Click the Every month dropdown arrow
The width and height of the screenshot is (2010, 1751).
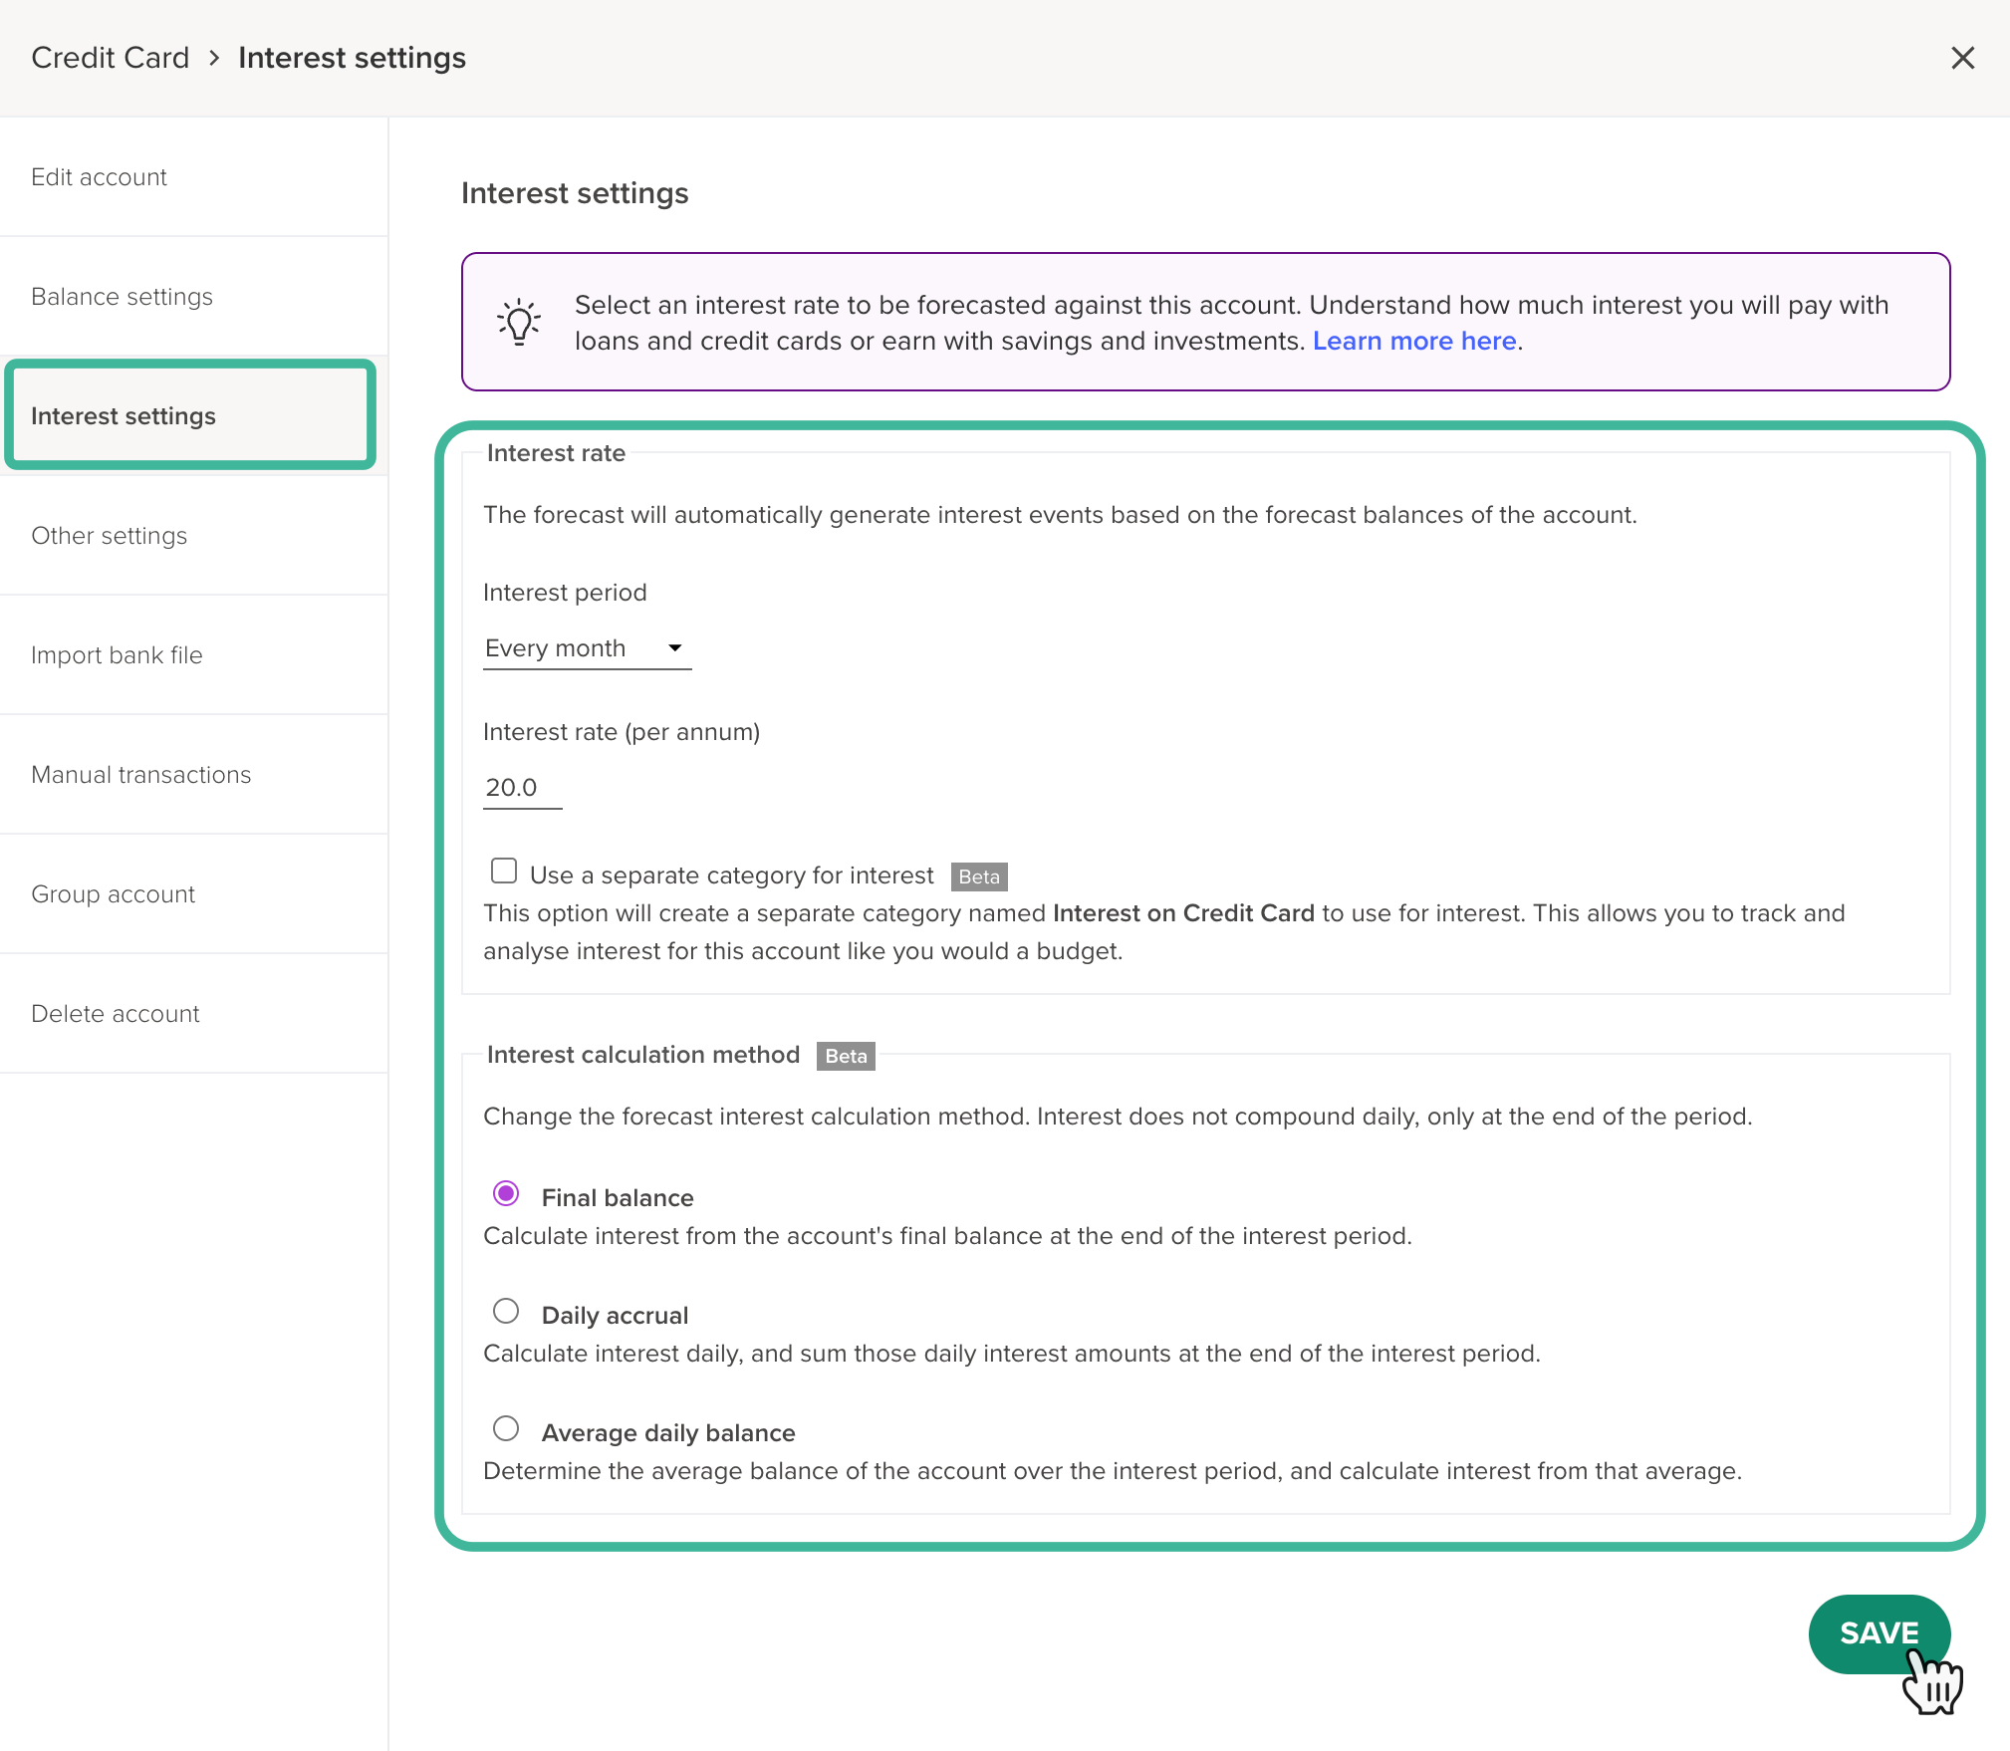(x=675, y=648)
